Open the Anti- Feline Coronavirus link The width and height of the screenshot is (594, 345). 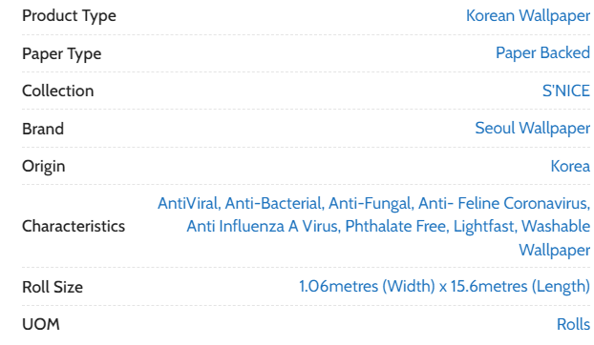click(x=504, y=203)
